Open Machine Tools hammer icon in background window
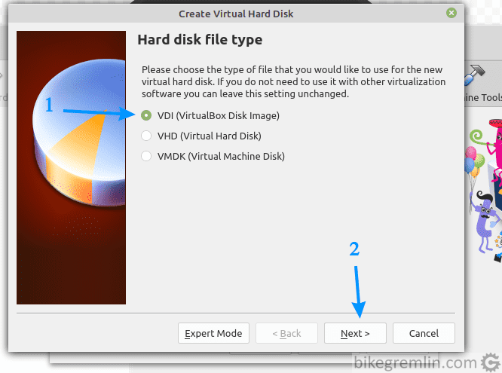Image resolution: width=502 pixels, height=373 pixels. point(475,75)
